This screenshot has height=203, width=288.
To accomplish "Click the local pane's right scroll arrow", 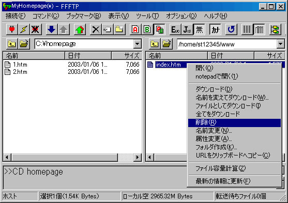I will pyautogui.click(x=138, y=158).
